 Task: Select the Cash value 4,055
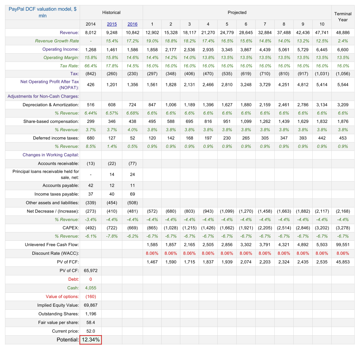tap(91, 288)
